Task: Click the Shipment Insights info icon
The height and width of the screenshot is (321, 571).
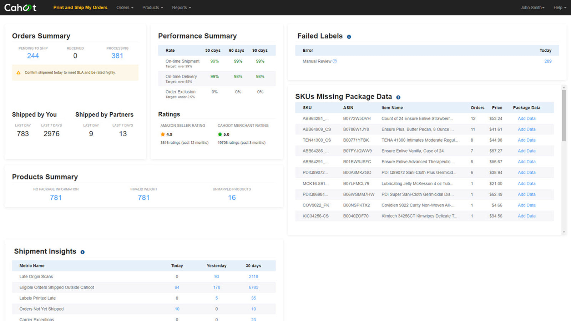Action: coord(82,252)
